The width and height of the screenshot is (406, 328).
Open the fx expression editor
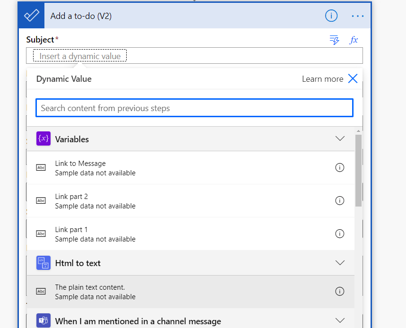[354, 40]
